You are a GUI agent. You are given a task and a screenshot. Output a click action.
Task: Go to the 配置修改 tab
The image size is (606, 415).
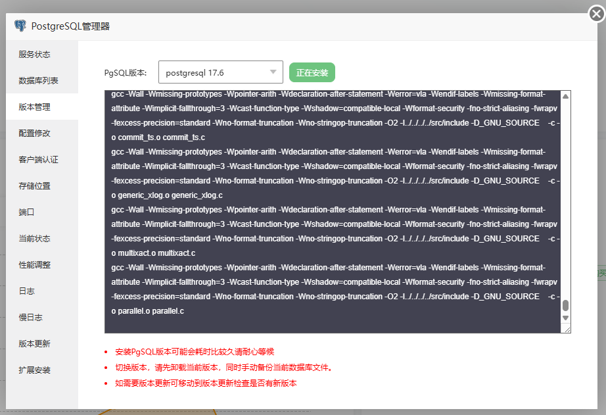[42, 134]
